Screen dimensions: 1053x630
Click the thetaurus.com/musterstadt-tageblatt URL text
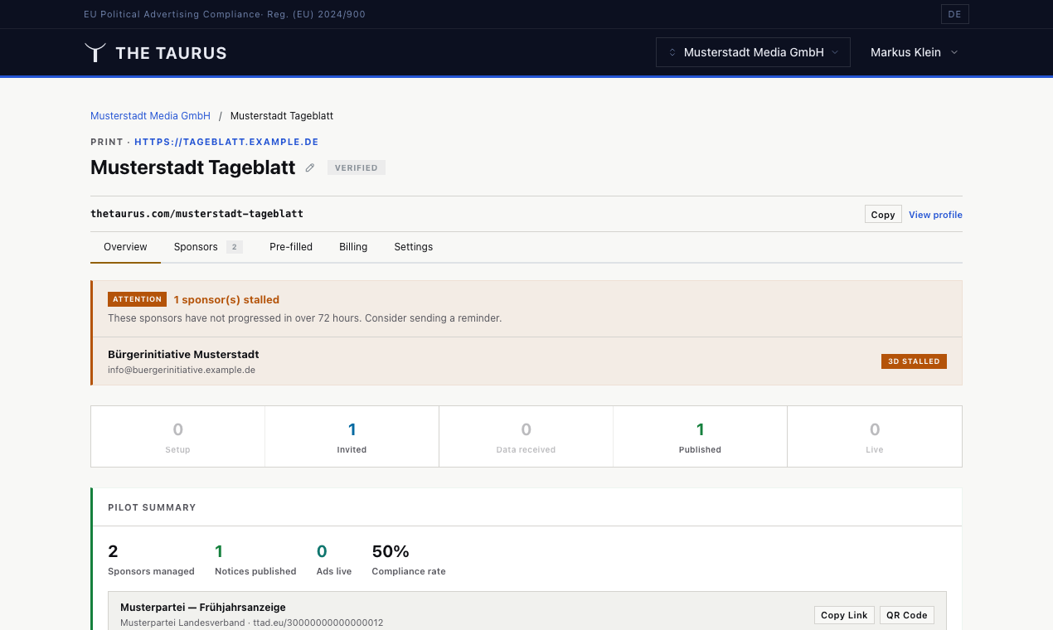click(197, 214)
